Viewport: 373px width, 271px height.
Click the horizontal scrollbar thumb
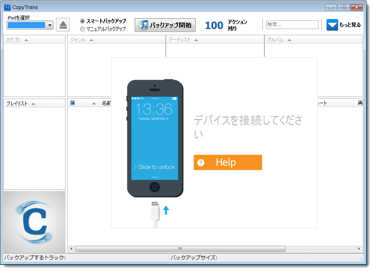coord(180,249)
